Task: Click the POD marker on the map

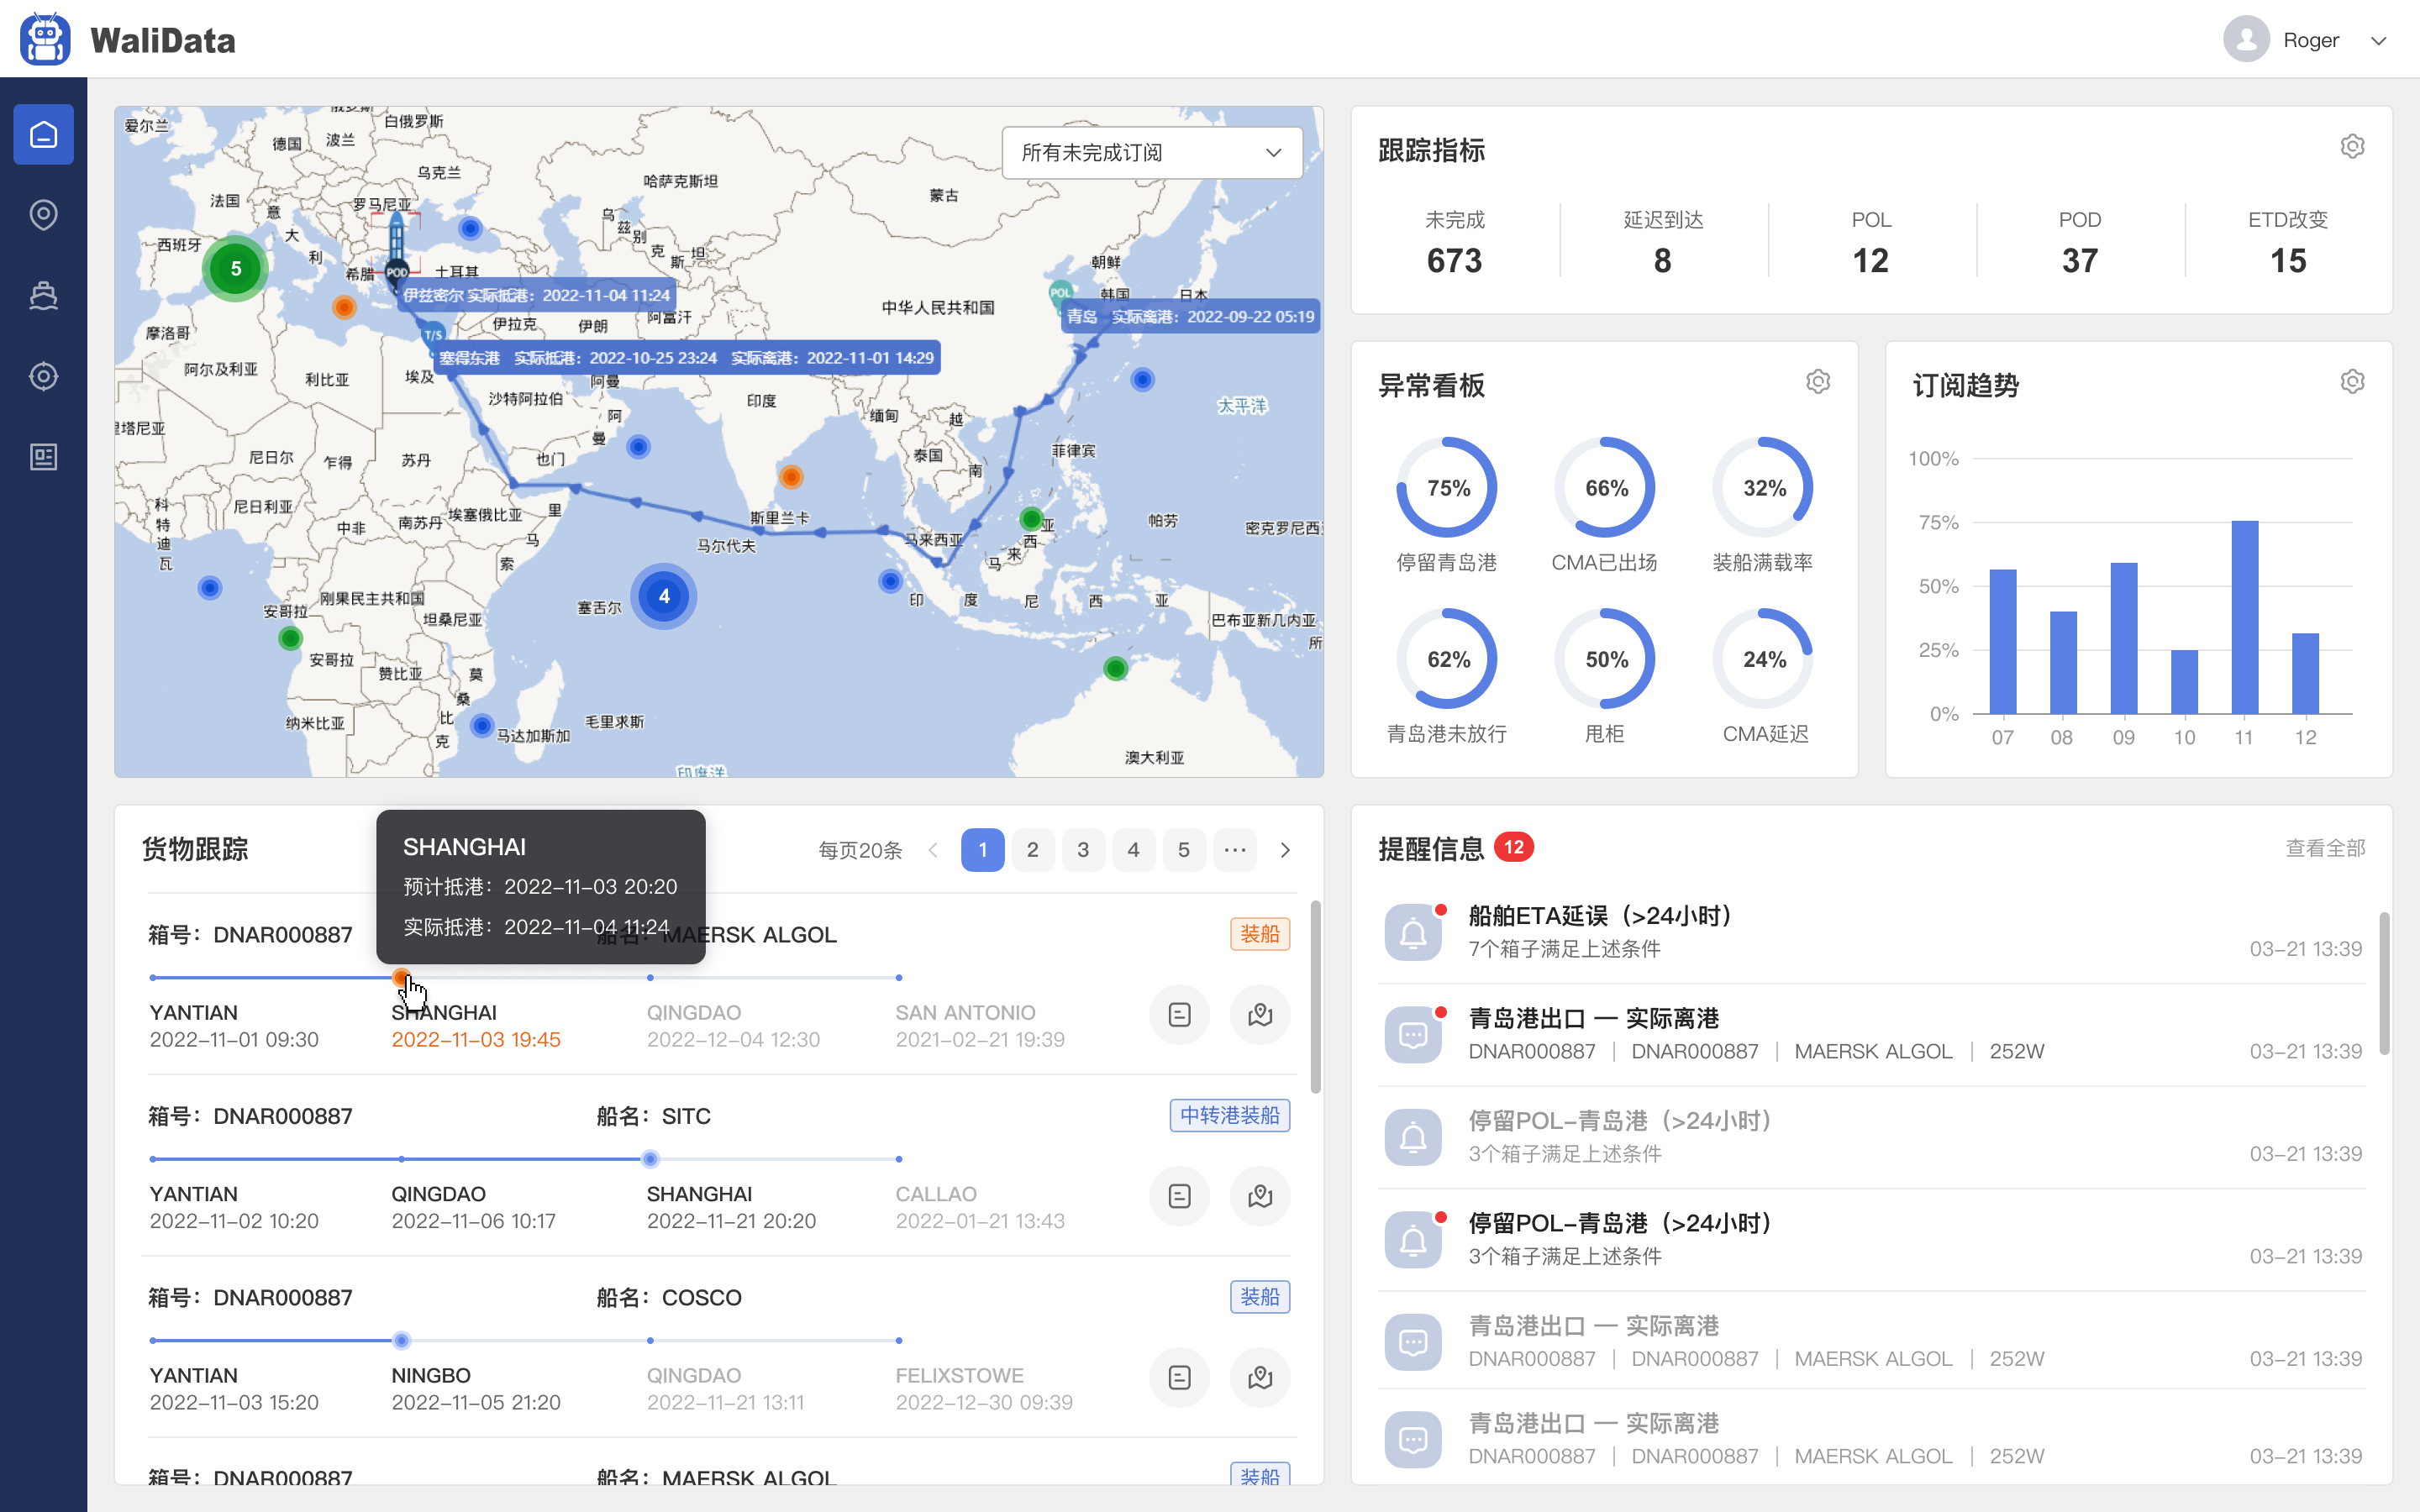Action: 396,272
